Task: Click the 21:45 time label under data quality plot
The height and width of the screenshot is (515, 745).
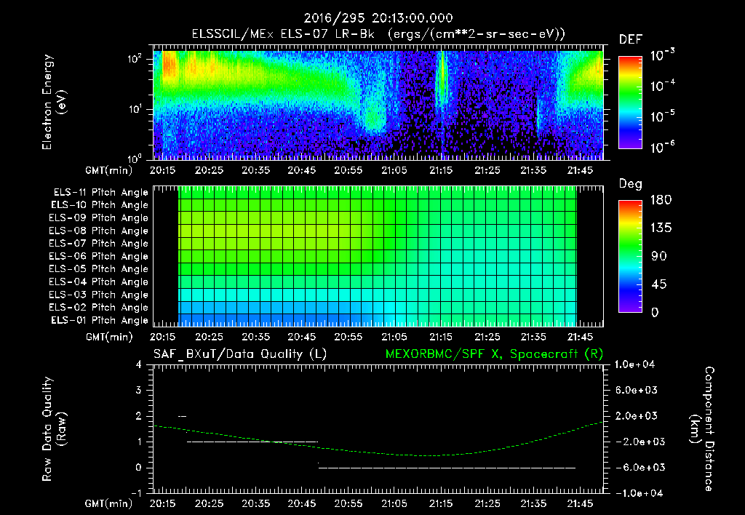Action: click(580, 503)
